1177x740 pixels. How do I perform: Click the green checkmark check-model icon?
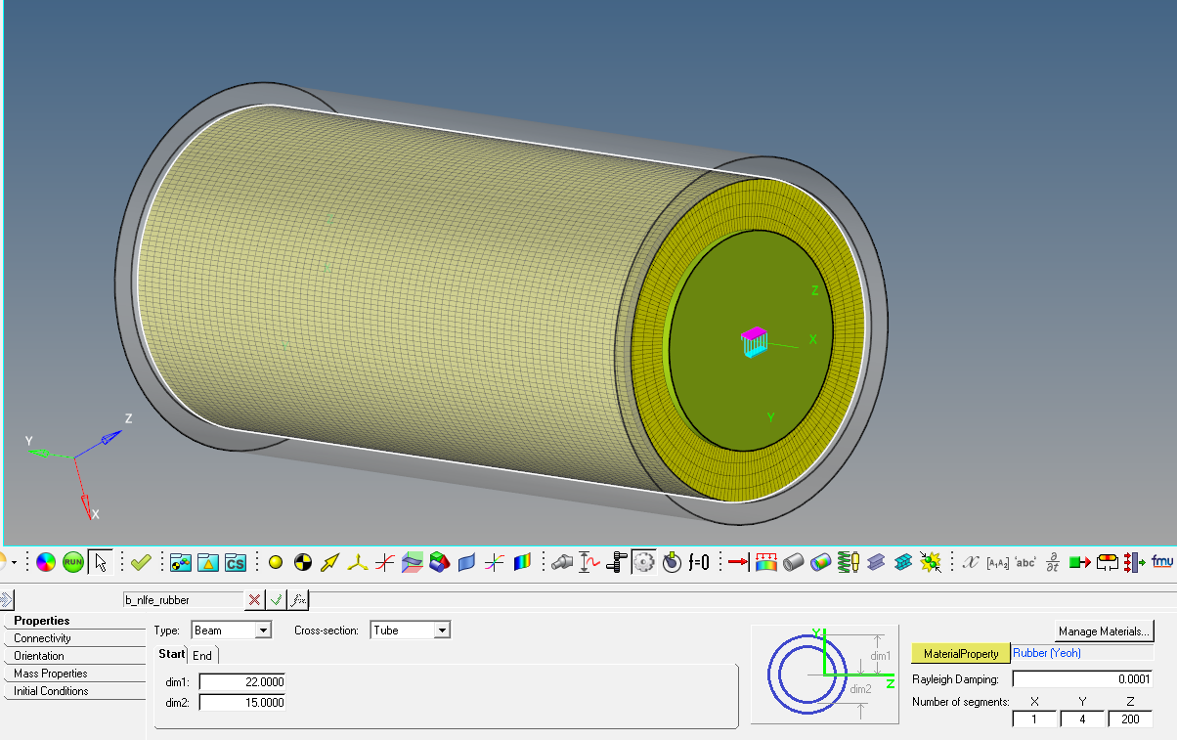pos(141,562)
